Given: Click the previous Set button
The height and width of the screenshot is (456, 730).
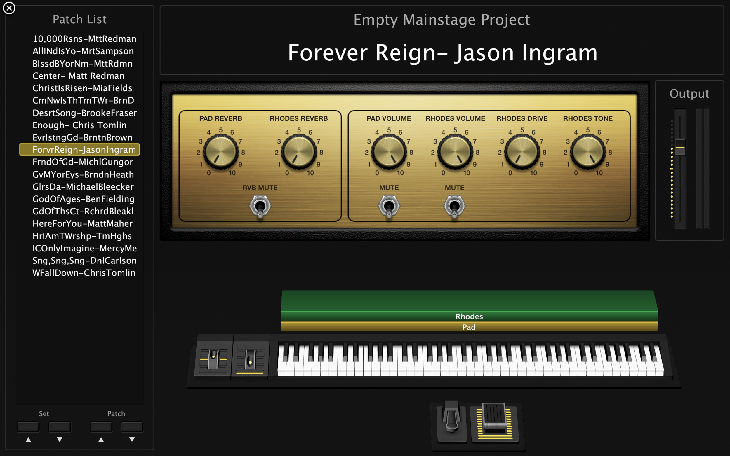Looking at the screenshot, I should pyautogui.click(x=28, y=427).
